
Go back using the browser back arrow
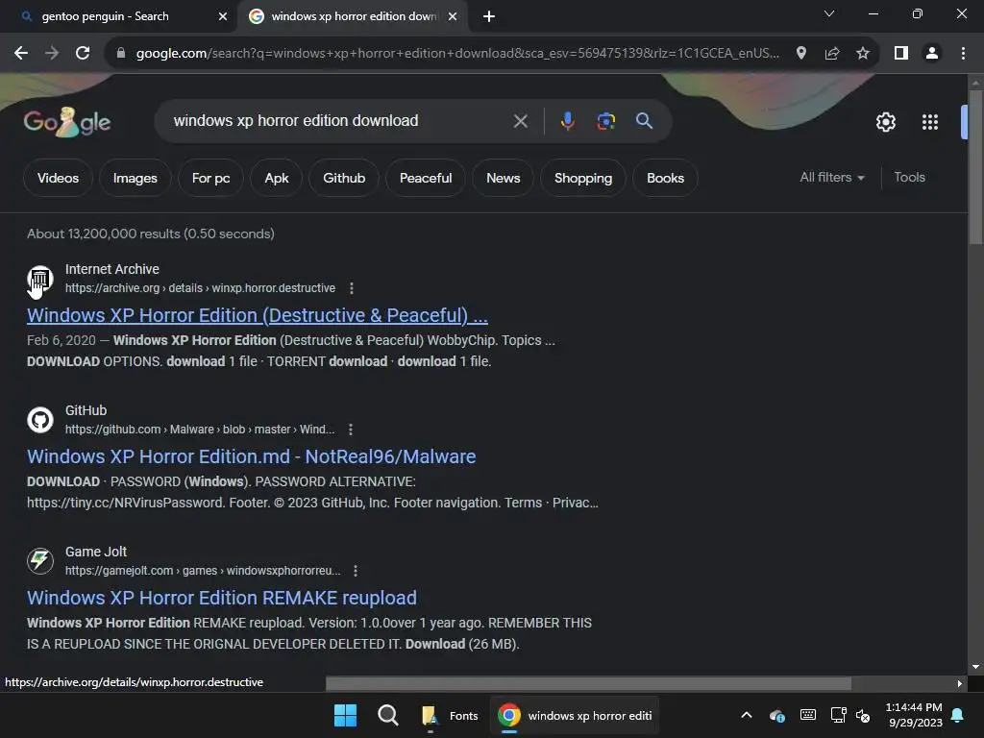click(21, 54)
